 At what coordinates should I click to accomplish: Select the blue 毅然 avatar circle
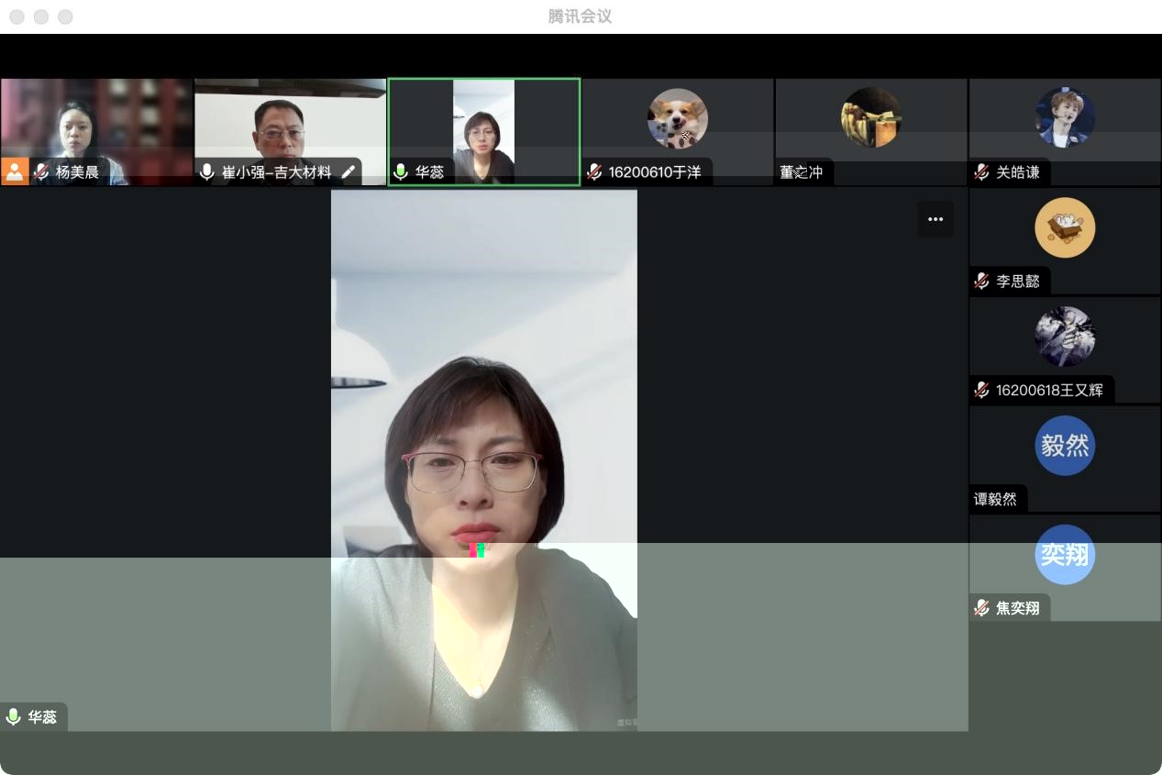[1065, 446]
